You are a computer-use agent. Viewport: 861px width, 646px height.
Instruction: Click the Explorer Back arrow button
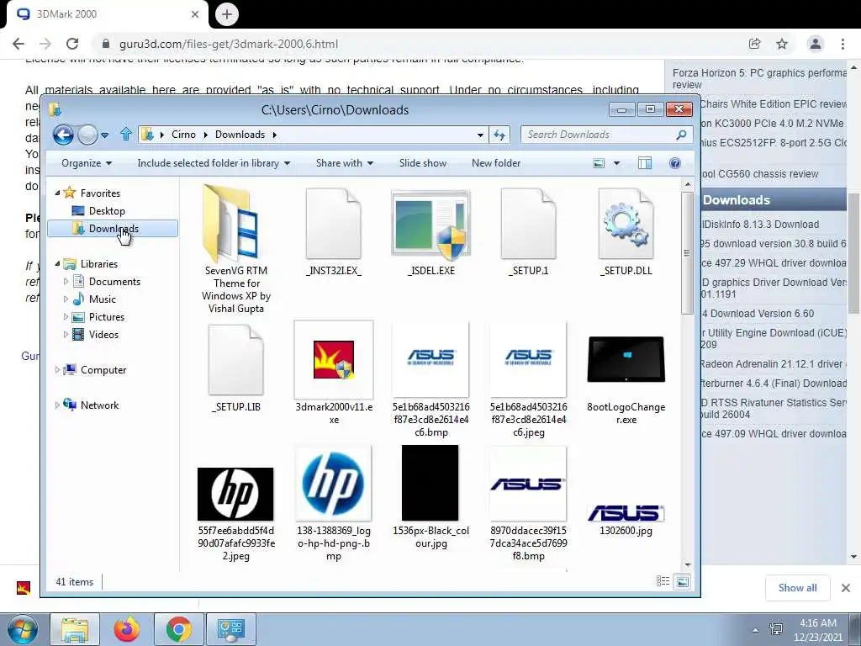tap(63, 135)
